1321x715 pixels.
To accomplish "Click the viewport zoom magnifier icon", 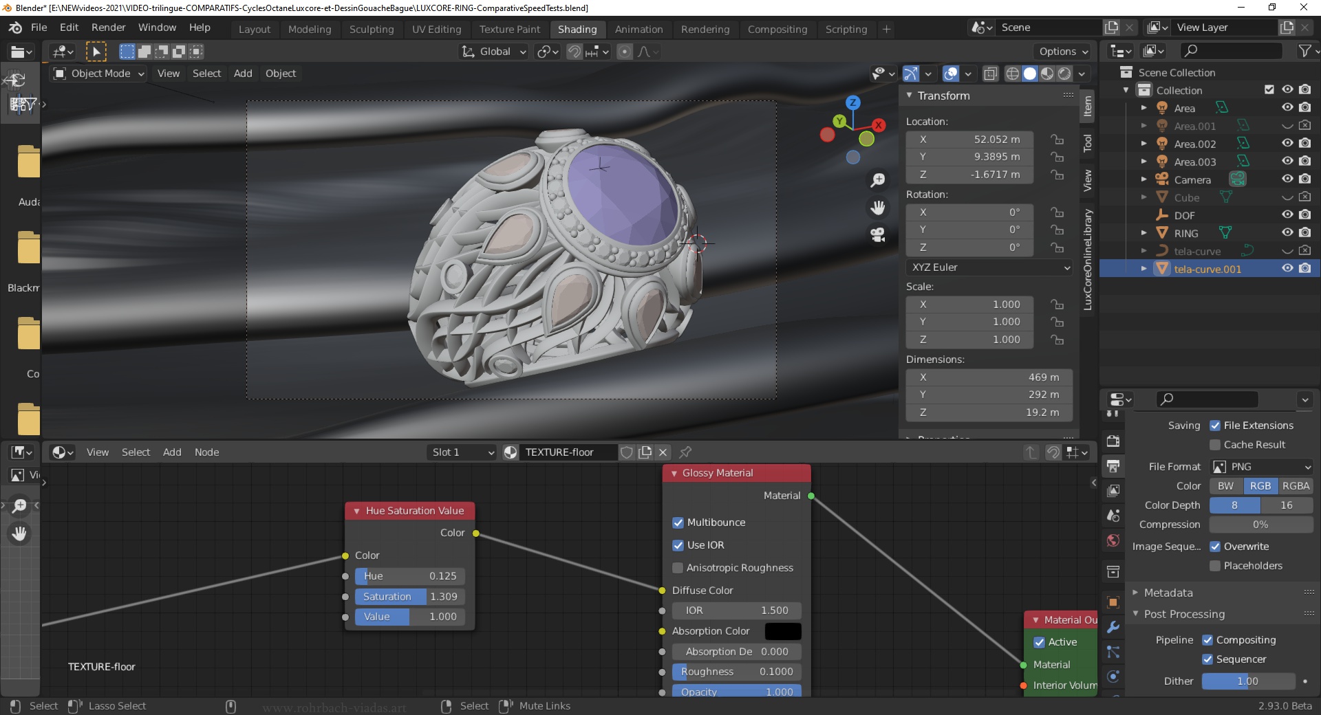I will click(x=877, y=179).
